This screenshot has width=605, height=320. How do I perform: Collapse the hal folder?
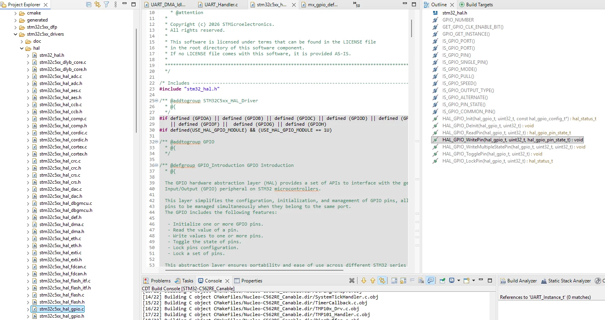click(22, 48)
